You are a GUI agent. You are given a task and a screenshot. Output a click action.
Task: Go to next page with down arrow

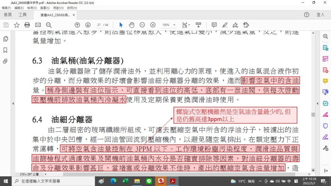pyautogui.click(x=88, y=25)
